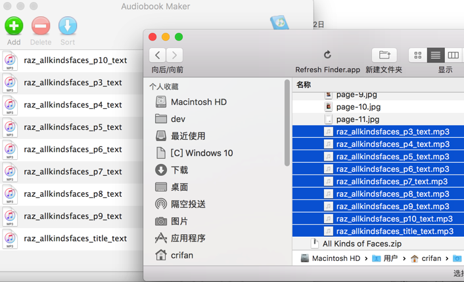The width and height of the screenshot is (464, 282).
Task: Open 应用程序 applications in the sidebar
Action: [180, 238]
